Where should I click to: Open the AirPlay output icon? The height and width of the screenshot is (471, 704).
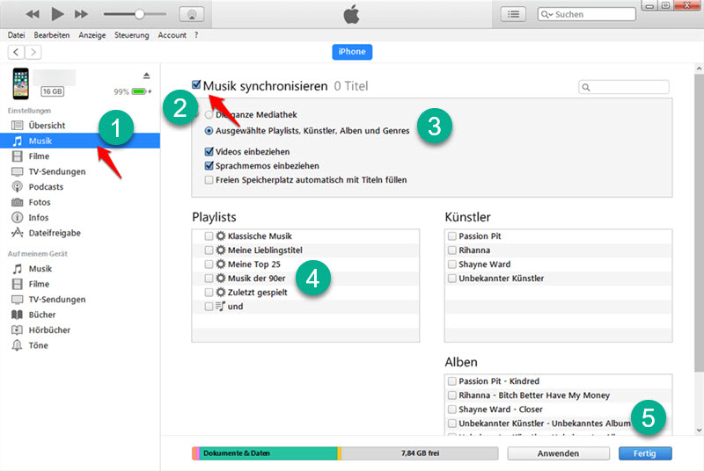click(192, 14)
